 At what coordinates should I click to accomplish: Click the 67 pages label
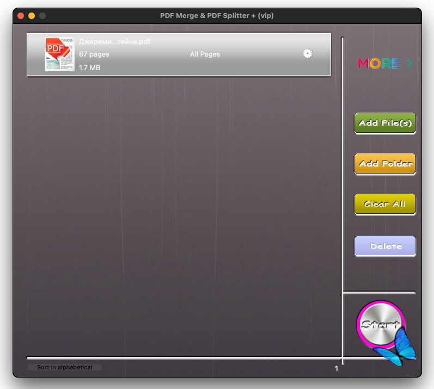(x=94, y=54)
